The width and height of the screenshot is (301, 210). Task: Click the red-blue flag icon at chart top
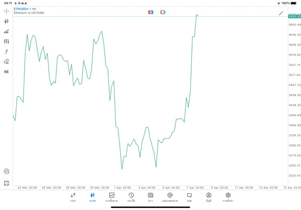click(x=150, y=12)
